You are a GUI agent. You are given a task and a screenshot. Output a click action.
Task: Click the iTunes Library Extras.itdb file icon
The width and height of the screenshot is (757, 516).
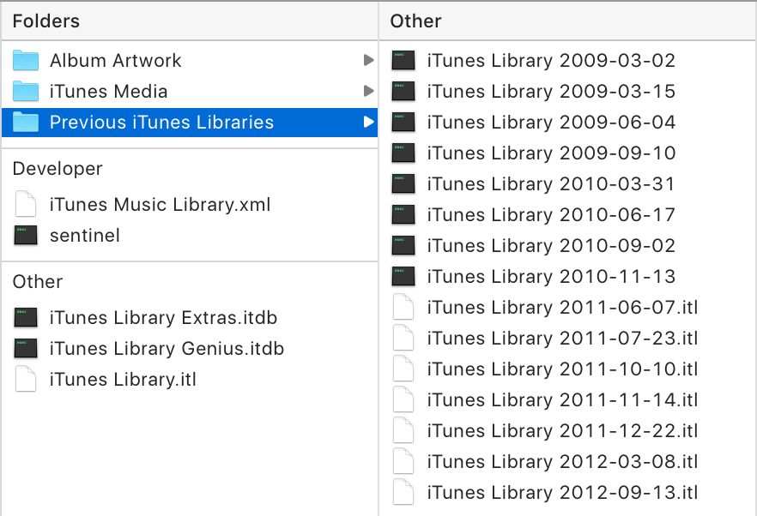(26, 318)
